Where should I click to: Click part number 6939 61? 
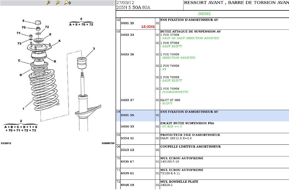(127, 173)
